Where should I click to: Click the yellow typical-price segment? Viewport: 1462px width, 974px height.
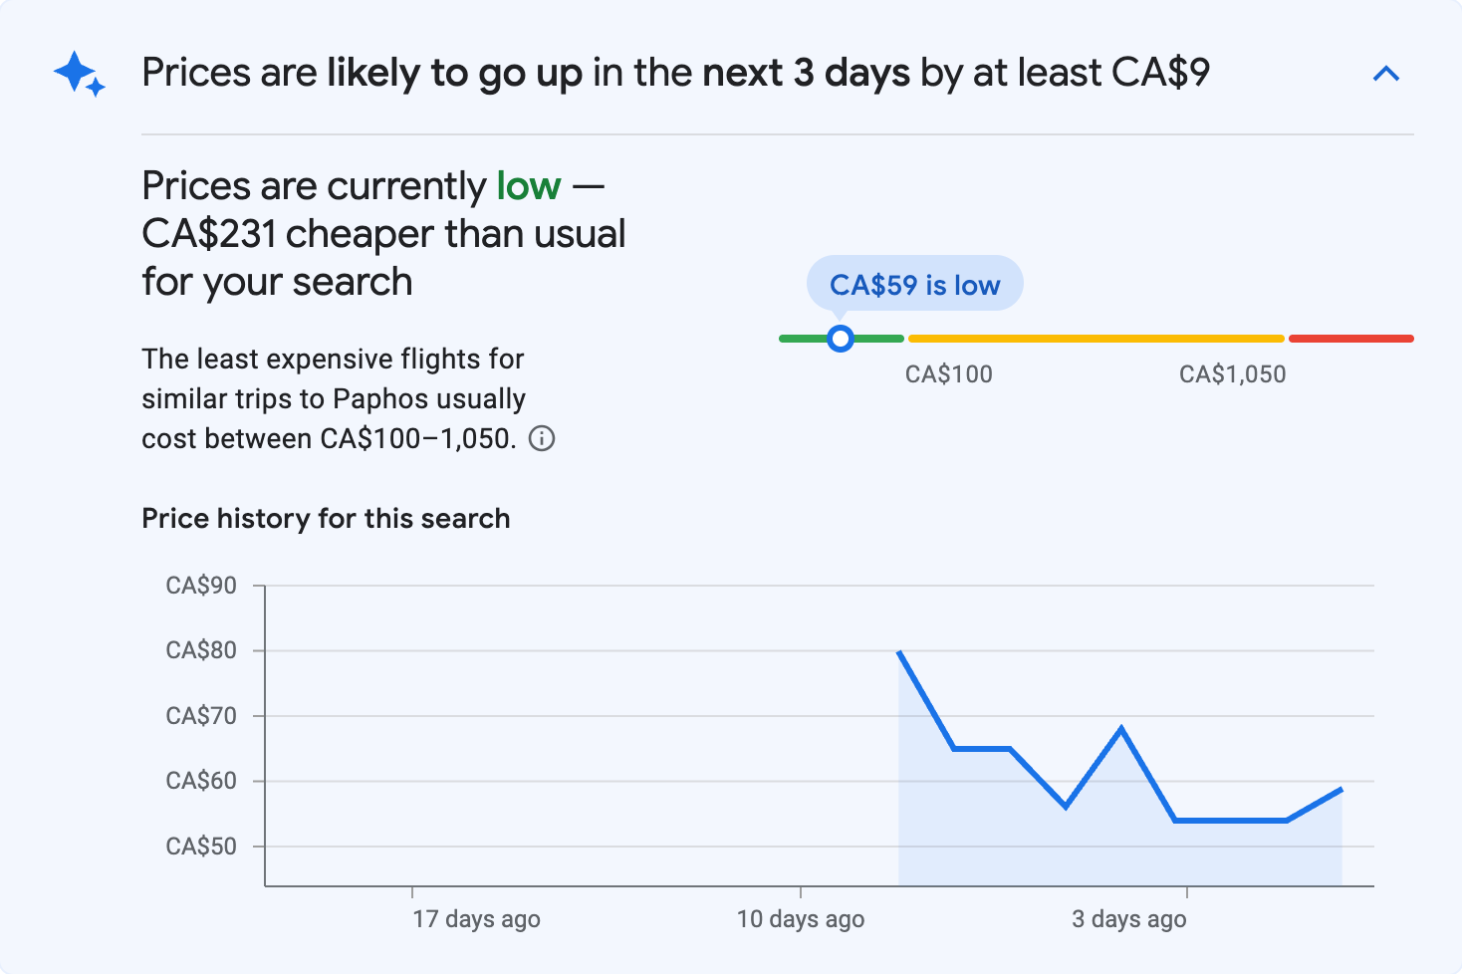1096,338
